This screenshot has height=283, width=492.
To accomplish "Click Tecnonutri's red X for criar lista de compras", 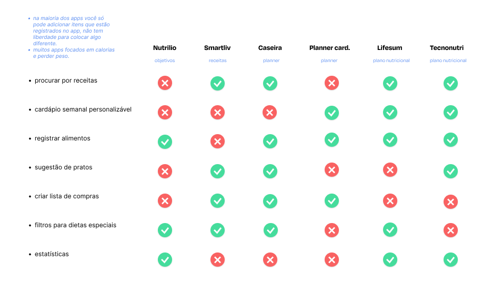I will click(x=450, y=202).
